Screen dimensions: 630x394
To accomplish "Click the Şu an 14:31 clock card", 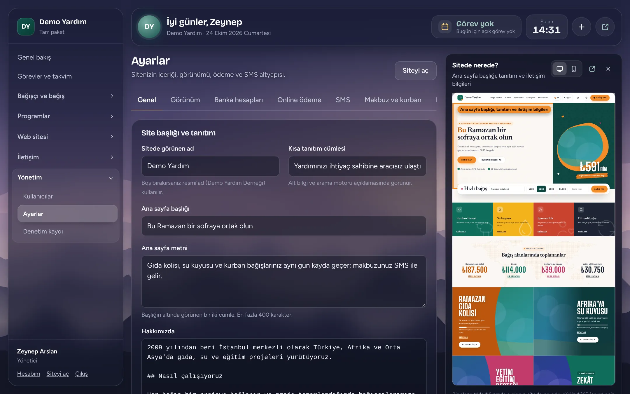I will click(x=547, y=27).
